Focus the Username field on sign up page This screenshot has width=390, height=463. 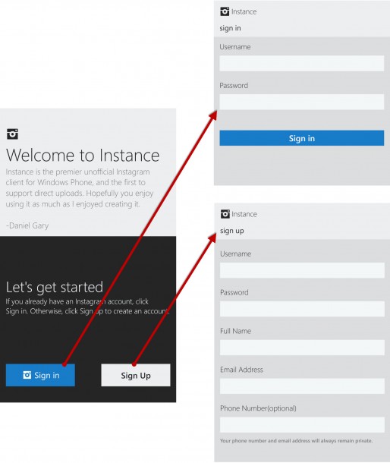pyautogui.click(x=302, y=270)
